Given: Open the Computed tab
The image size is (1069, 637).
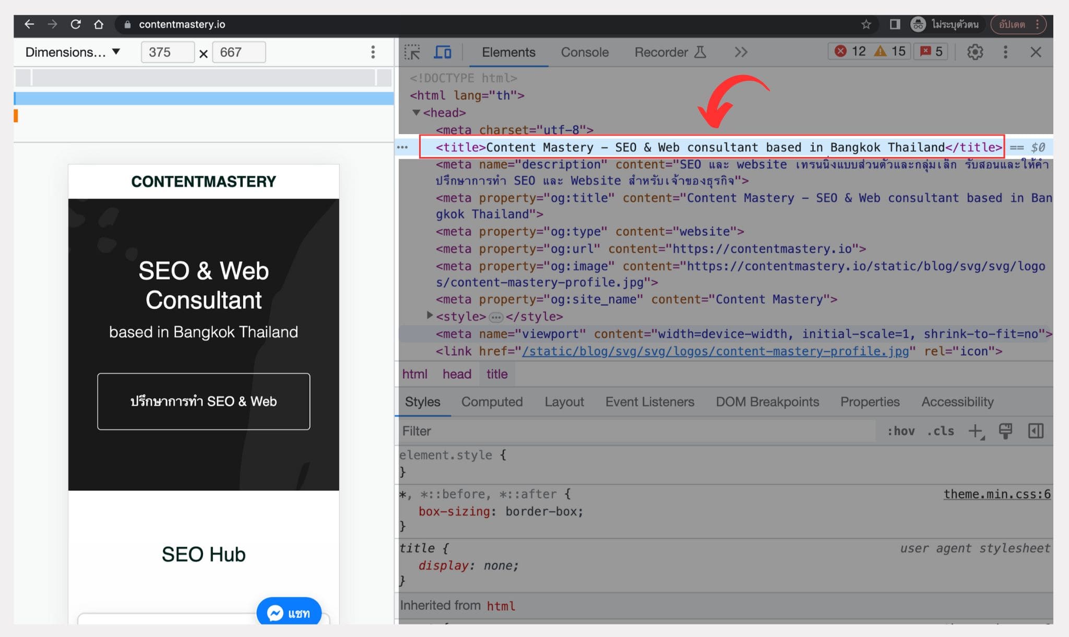Looking at the screenshot, I should click(492, 402).
